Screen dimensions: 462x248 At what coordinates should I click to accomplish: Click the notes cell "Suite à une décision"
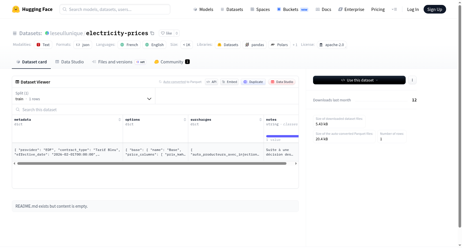[281, 152]
